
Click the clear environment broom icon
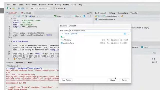[x=122, y=16]
